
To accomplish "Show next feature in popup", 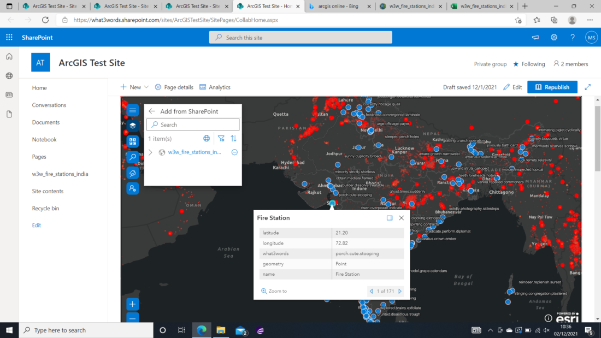I will tap(400, 291).
